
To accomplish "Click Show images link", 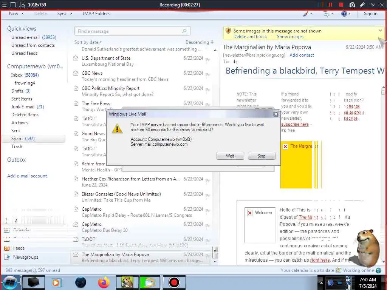I will click(x=290, y=37).
